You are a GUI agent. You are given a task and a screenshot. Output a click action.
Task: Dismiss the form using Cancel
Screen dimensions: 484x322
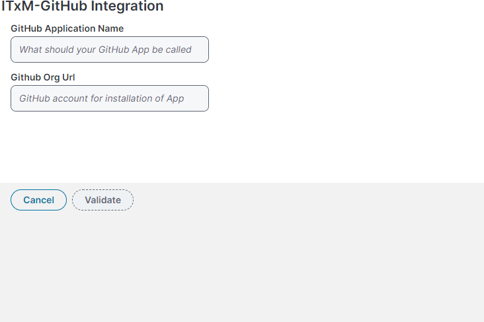[x=38, y=200]
